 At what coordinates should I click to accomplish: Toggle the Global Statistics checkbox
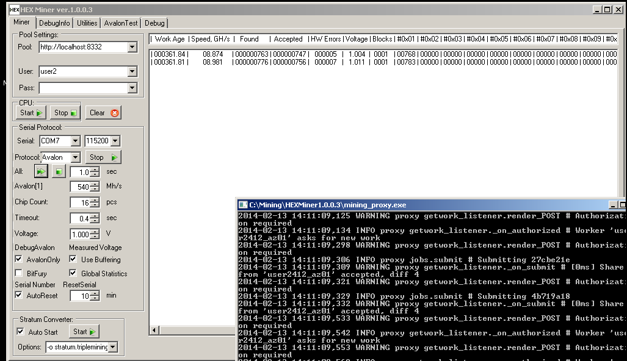(x=73, y=273)
